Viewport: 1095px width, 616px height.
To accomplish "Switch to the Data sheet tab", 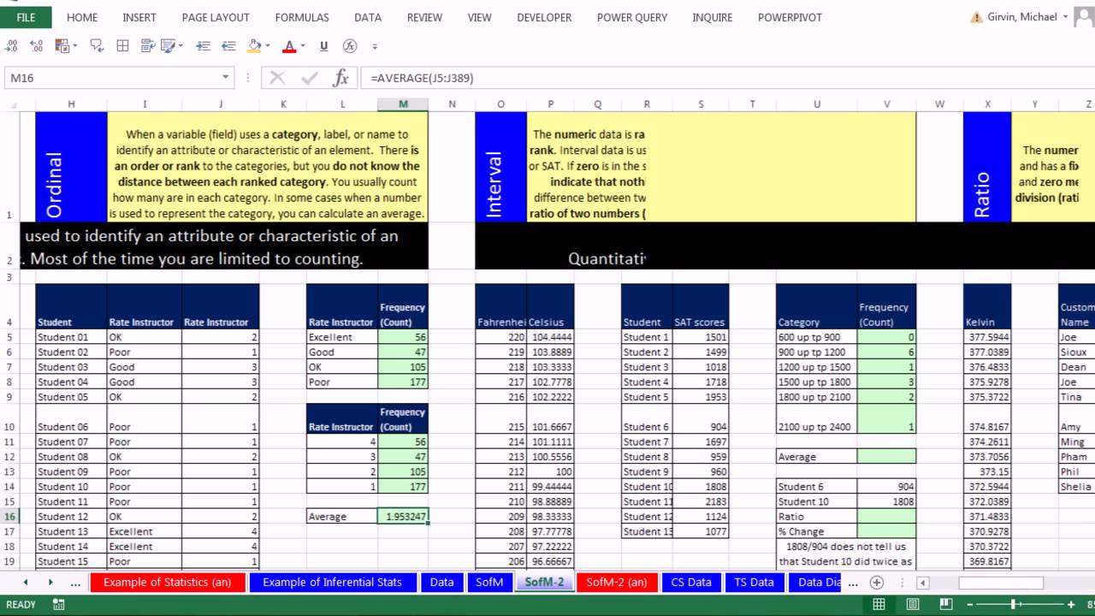I will (x=441, y=583).
